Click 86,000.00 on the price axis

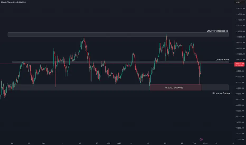[240, 99]
